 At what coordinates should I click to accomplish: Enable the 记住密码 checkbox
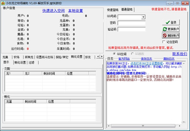(164, 42)
